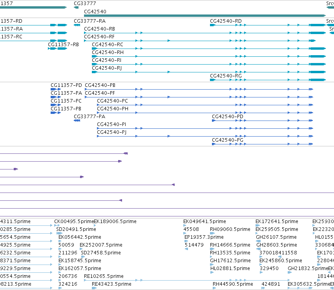
Task: Select EST EK172641.5prime label
Action: pyautogui.click(x=277, y=222)
